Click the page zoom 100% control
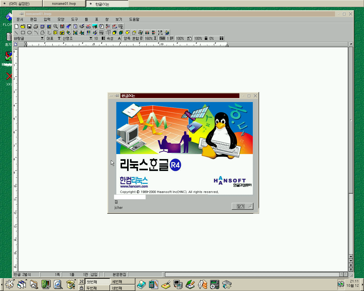This screenshot has height=291, width=364. pyautogui.click(x=184, y=38)
